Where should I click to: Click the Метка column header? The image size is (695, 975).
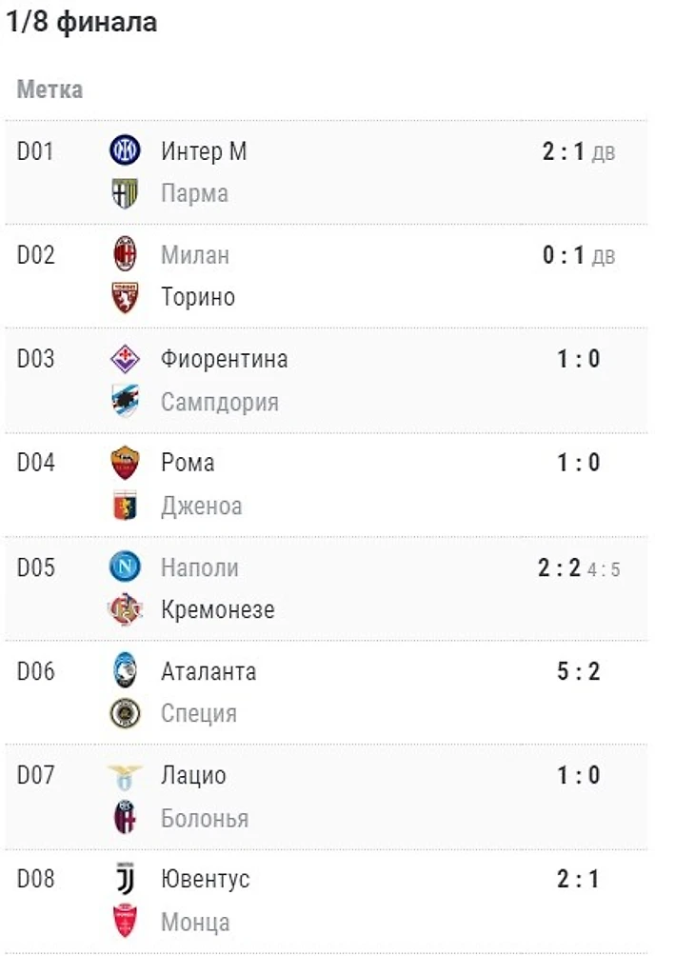click(50, 90)
